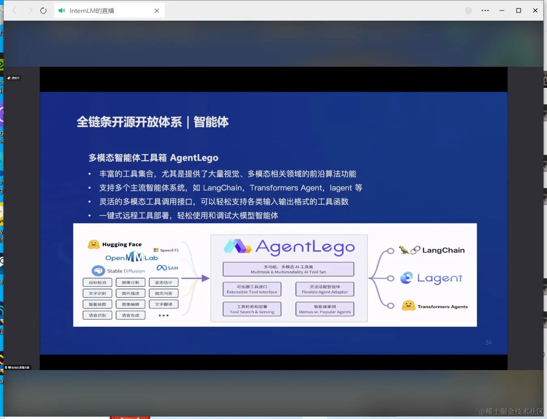Click the 目标检测 box

(98, 282)
